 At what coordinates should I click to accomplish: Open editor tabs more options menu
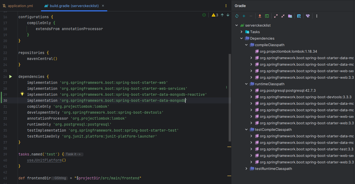click(226, 6)
